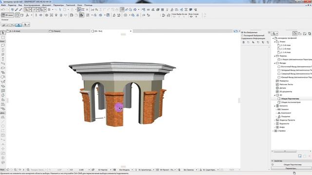The image size is (312, 175).
Task: Select the Marquee tool in the toolbox
Action: 3,37
